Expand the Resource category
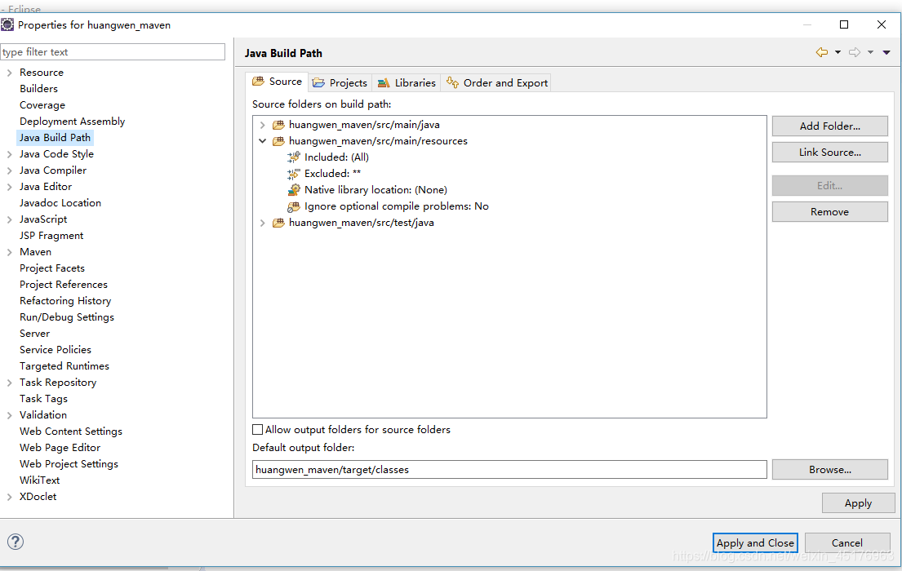This screenshot has width=902, height=571. [9, 73]
